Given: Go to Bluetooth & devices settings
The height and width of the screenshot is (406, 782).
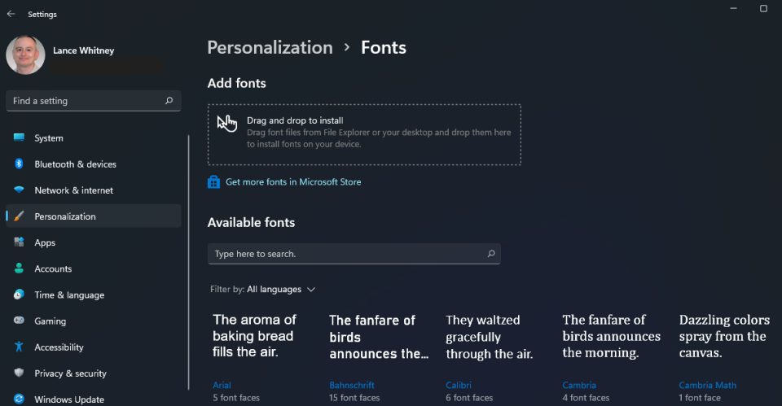Looking at the screenshot, I should (93, 164).
